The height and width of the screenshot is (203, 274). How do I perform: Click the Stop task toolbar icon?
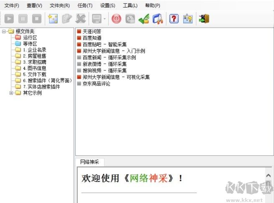tap(37, 18)
